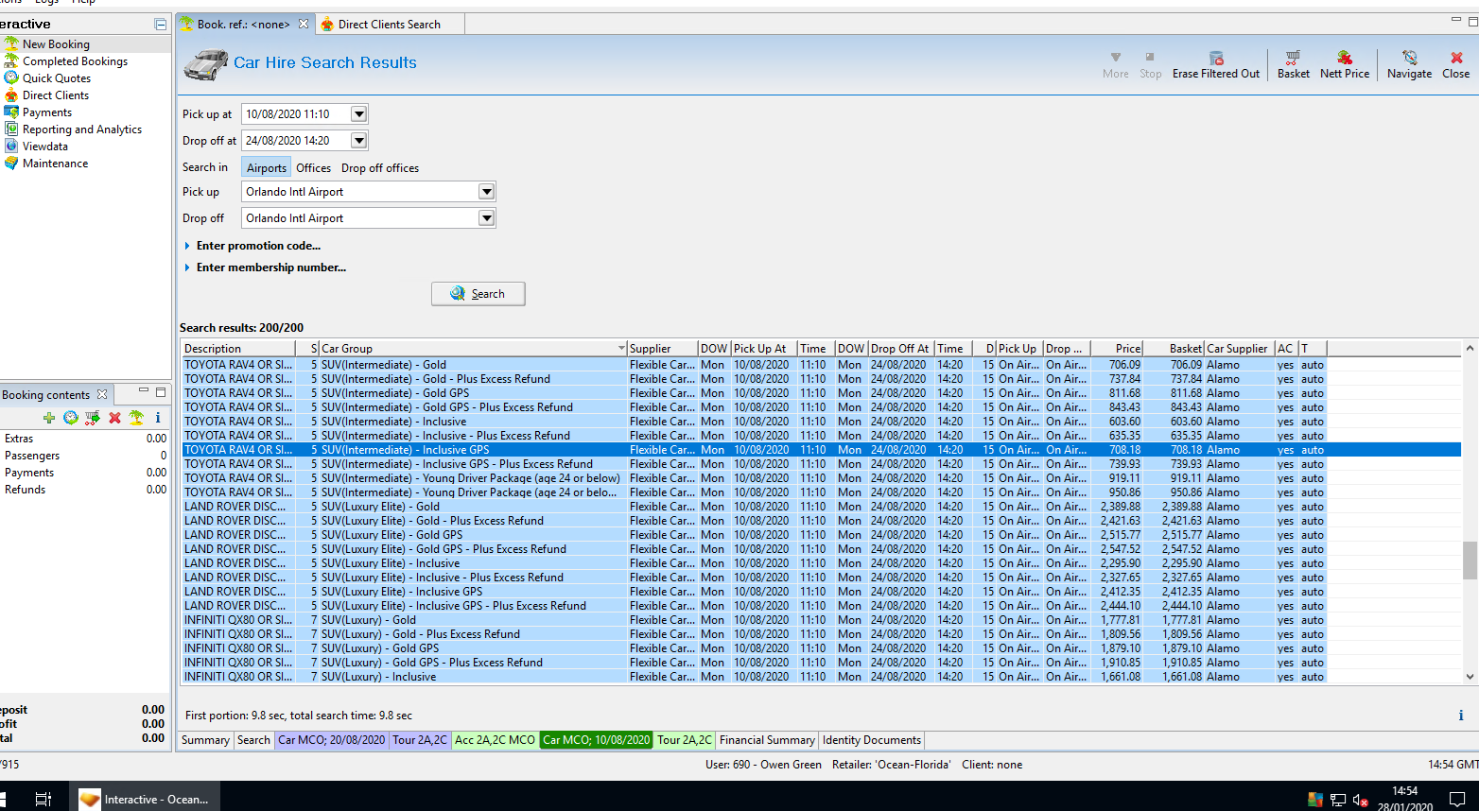This screenshot has height=811, width=1479.
Task: Sort by the Car Supplier column header
Action: [1239, 349]
